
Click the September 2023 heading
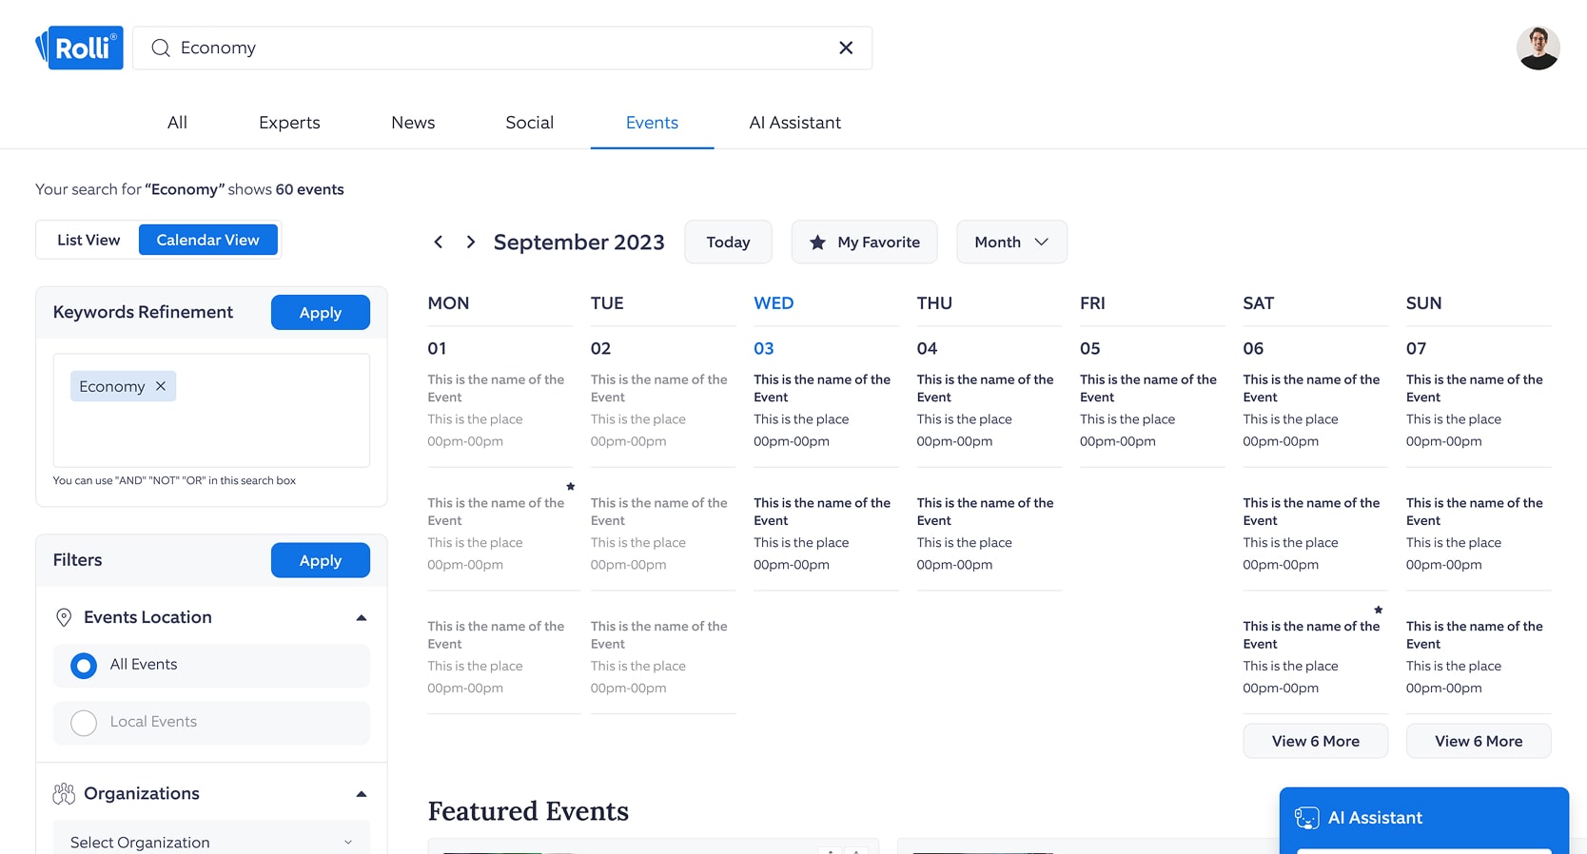click(578, 243)
